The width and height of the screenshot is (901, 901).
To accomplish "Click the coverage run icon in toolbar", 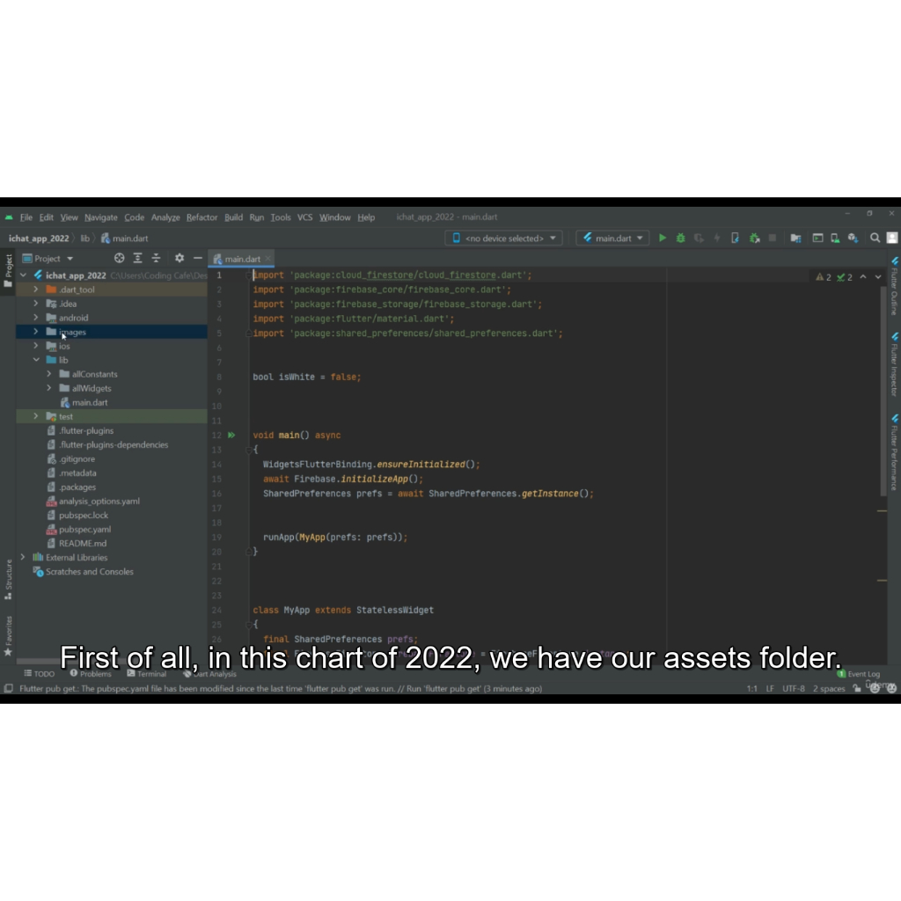I will point(699,238).
